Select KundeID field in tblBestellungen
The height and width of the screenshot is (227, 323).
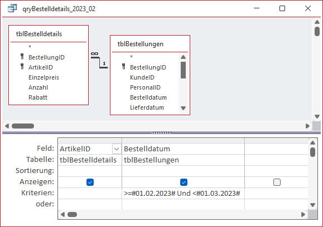pos(142,77)
